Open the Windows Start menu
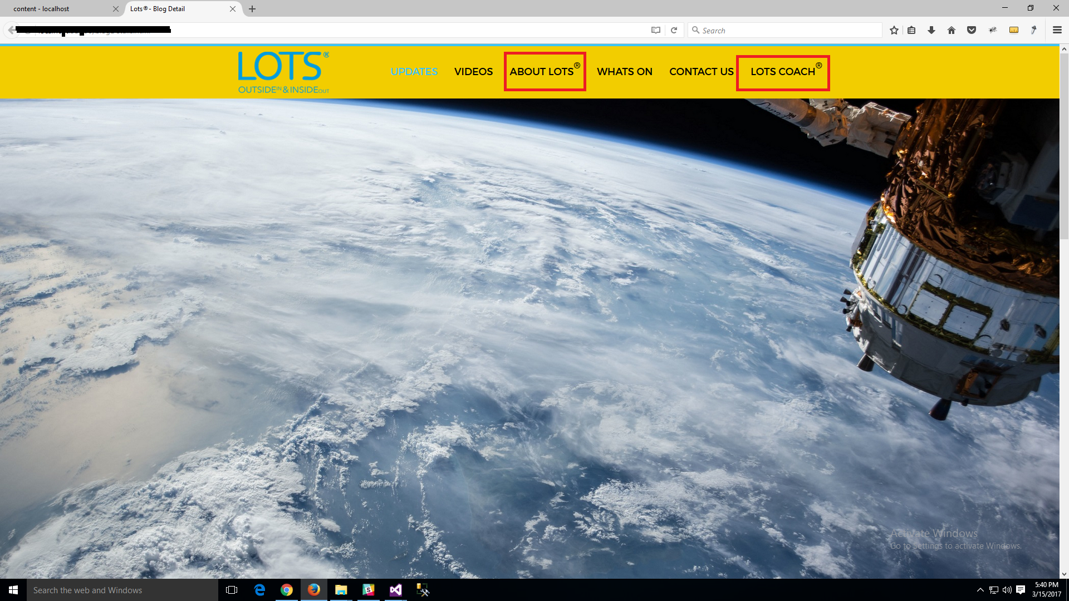1069x601 pixels. (x=13, y=590)
